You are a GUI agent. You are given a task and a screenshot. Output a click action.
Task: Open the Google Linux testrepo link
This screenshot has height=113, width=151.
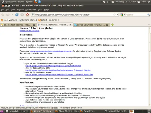51,51
